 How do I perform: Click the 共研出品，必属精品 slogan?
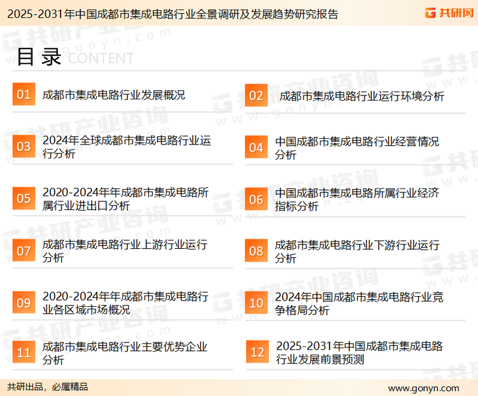[x=47, y=387]
